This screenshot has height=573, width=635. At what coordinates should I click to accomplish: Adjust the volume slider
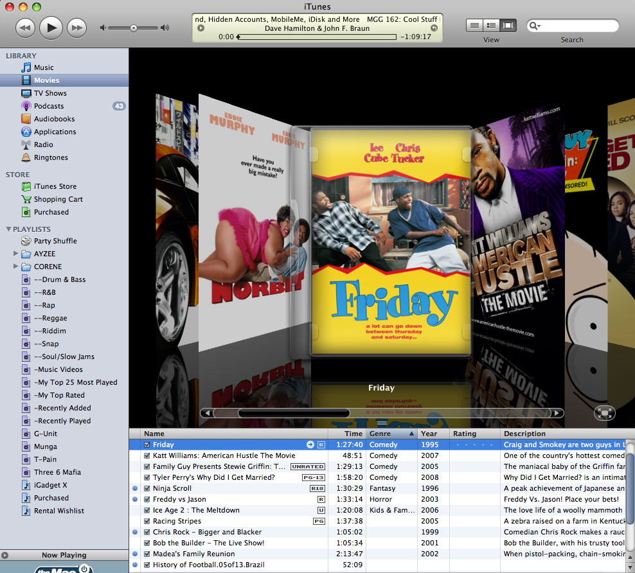tap(133, 28)
